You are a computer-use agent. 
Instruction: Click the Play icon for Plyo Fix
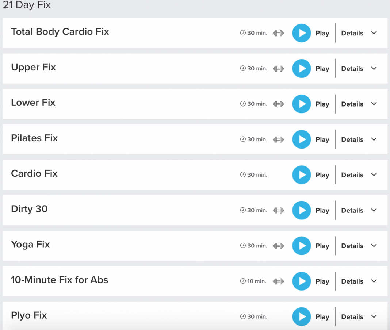pos(301,316)
